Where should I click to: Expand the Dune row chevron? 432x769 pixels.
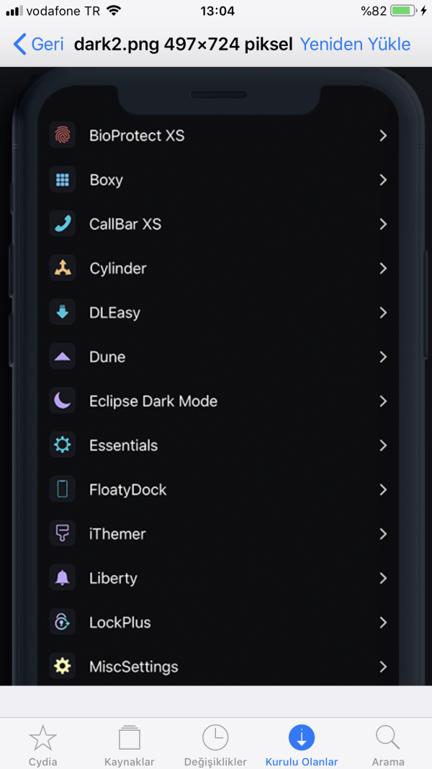(383, 357)
